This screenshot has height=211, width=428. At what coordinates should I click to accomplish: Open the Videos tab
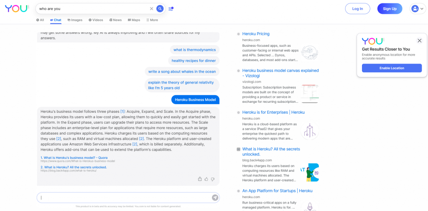96,20
